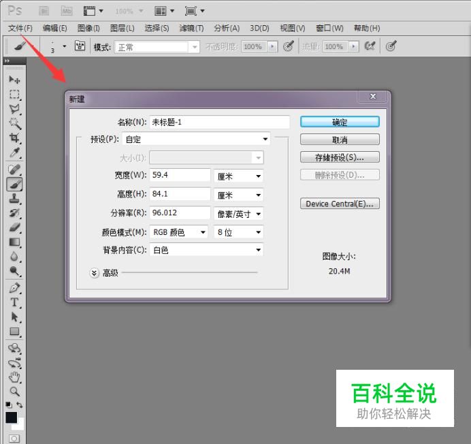471x444 pixels.
Task: Select the Magic Wand tool
Action: (x=14, y=123)
